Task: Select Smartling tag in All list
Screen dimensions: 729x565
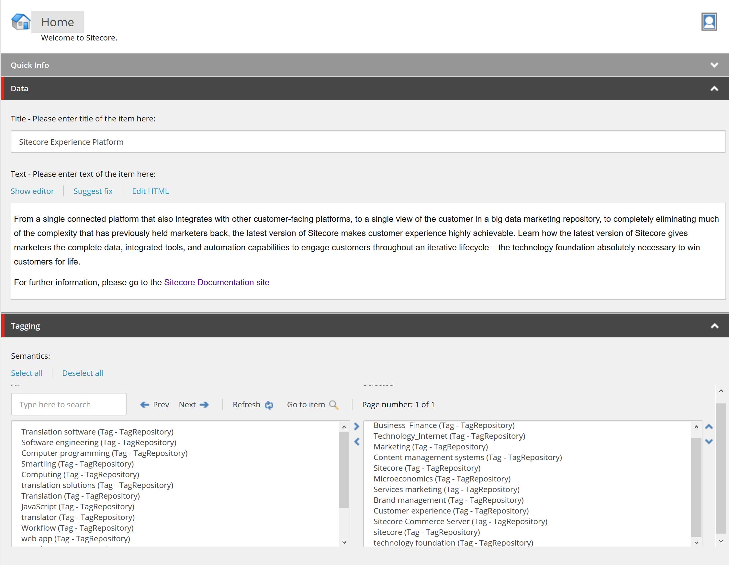Action: tap(77, 464)
